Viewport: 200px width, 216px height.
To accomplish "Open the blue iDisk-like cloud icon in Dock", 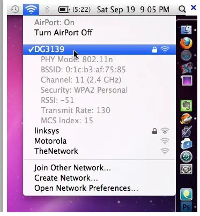I will 186,144.
